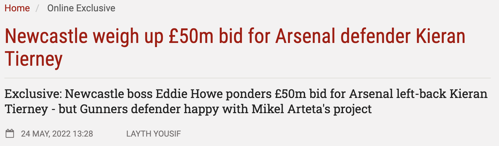Click the horizontal divider line under the headline
The image size is (499, 146).
[248, 78]
